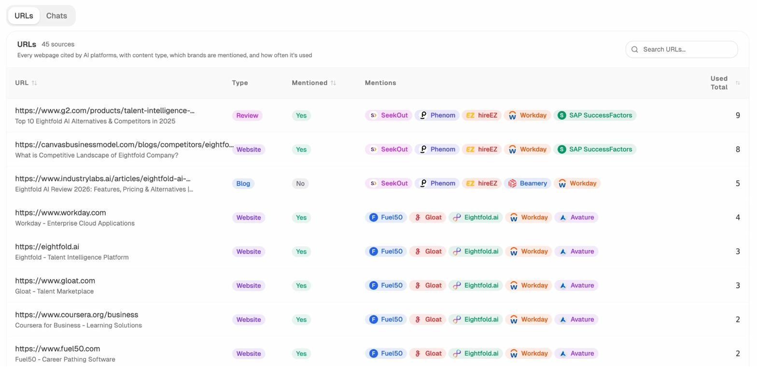Click the search magnifier icon
The height and width of the screenshot is (378, 757).
pyautogui.click(x=634, y=50)
